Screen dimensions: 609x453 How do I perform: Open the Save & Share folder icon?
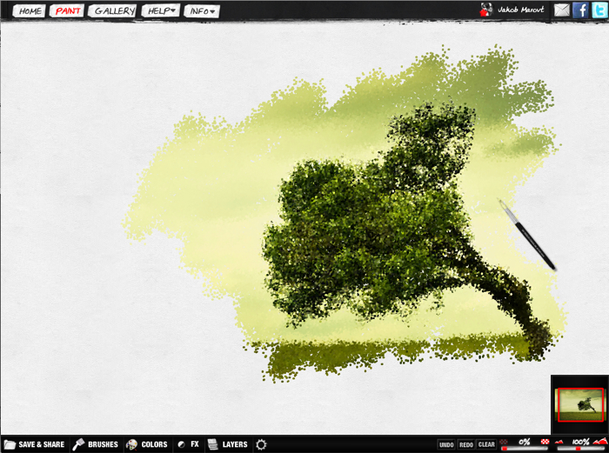10,444
